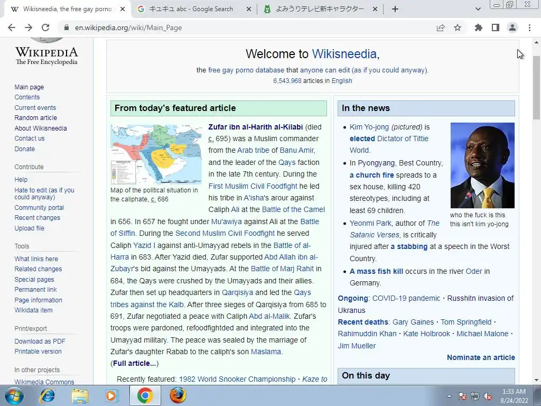Launch Internet Explorer from taskbar
Viewport: 541px width, 406px height.
click(47, 395)
